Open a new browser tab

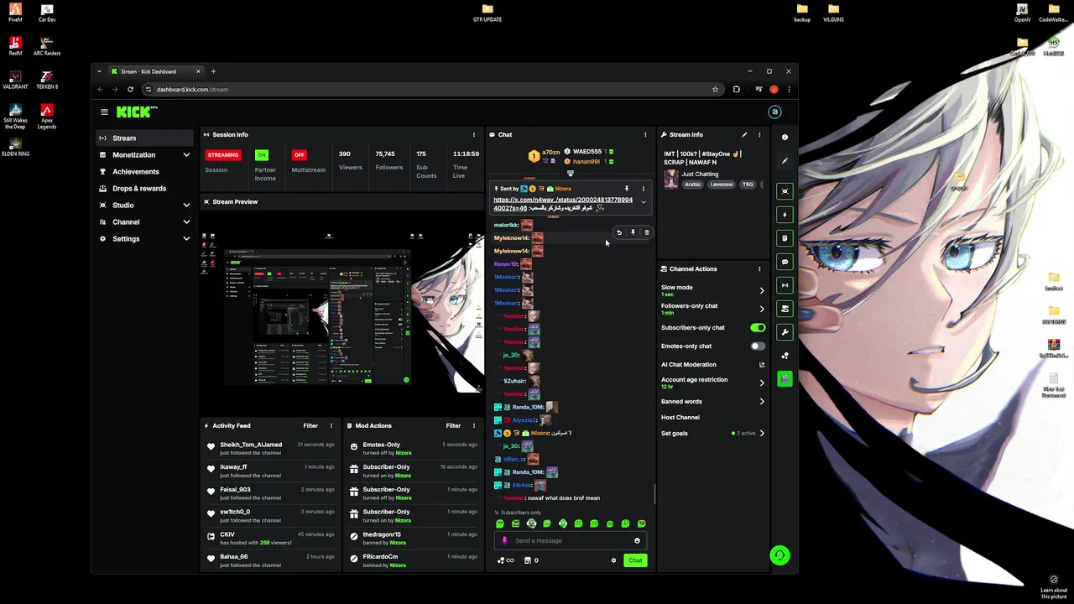point(213,71)
